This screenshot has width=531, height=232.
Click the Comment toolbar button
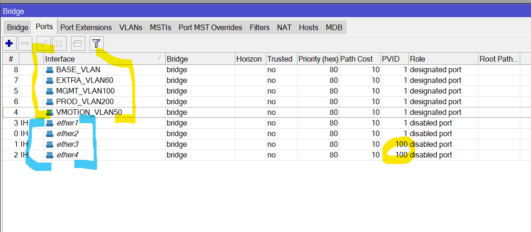coord(78,44)
